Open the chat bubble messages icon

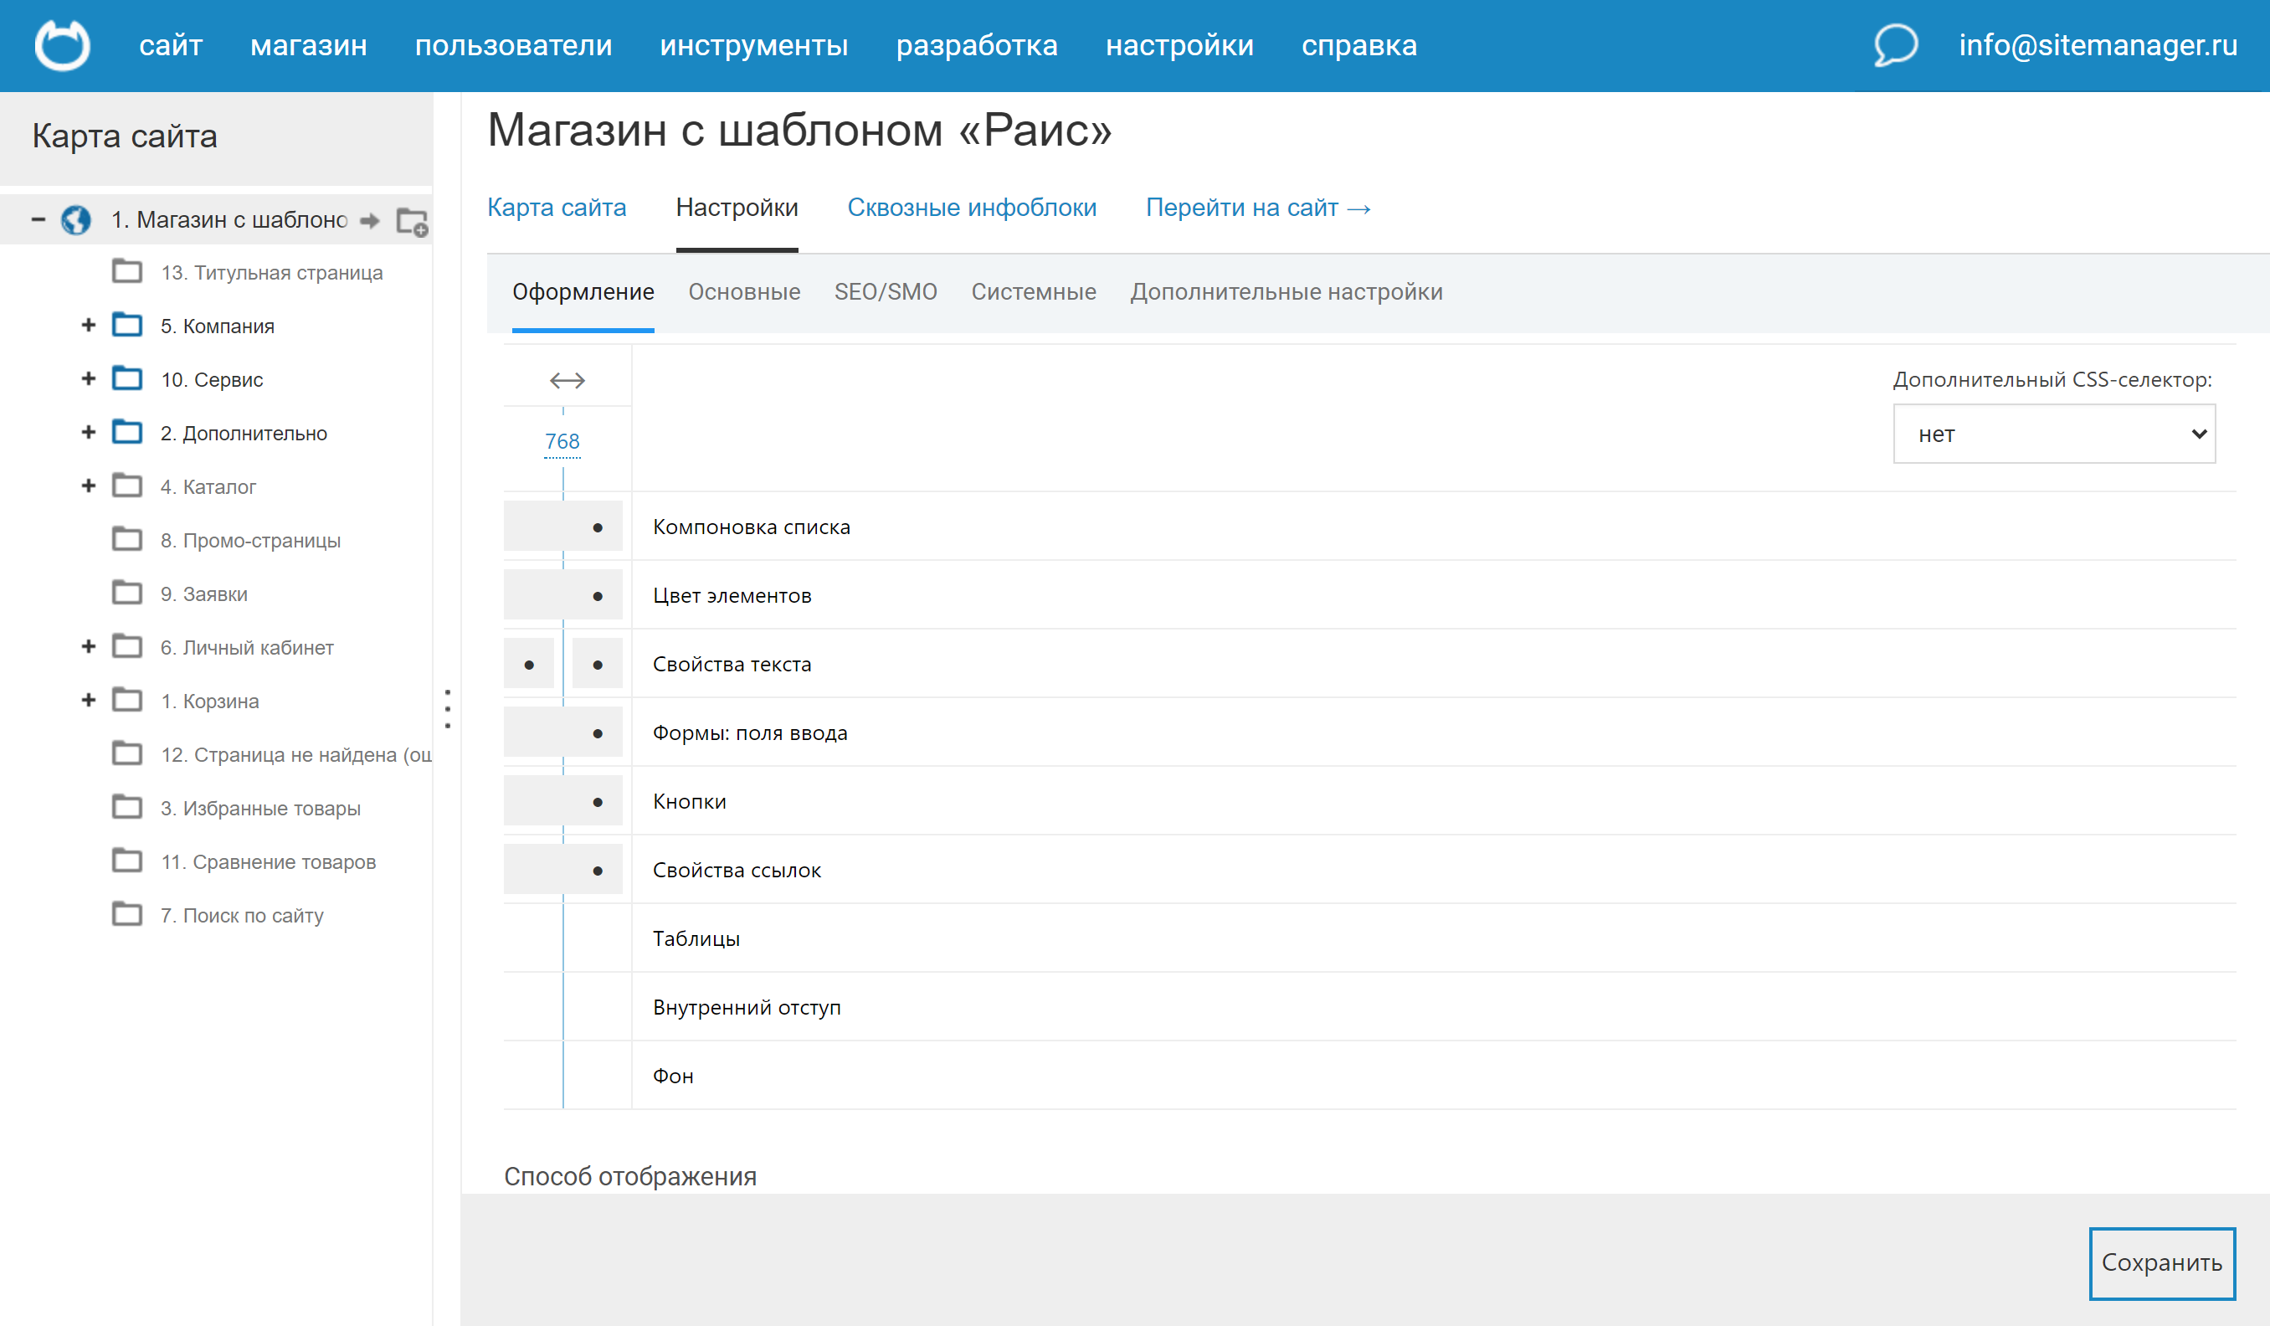pyautogui.click(x=1894, y=45)
